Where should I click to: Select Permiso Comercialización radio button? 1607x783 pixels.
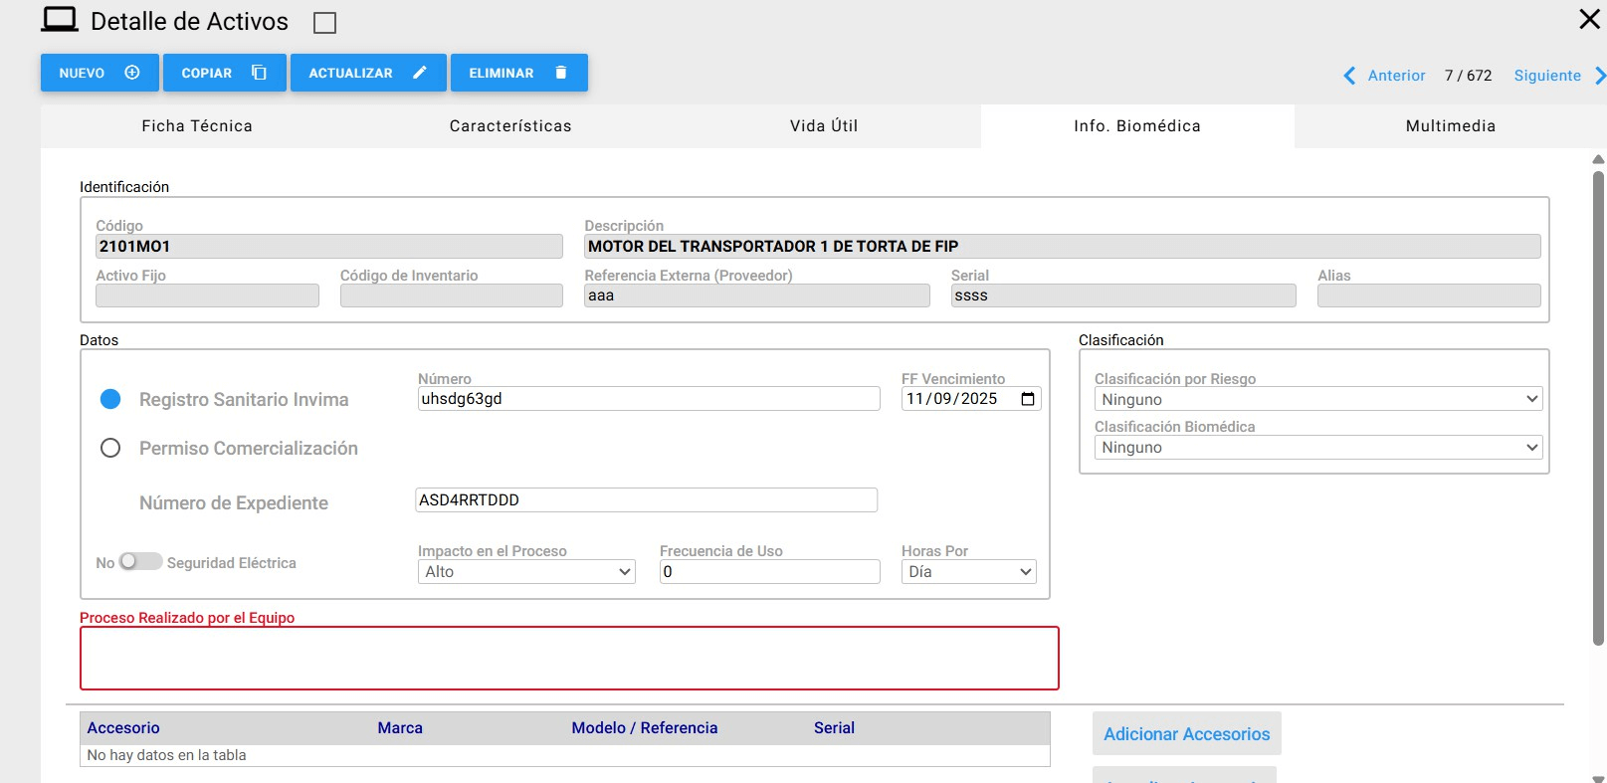[110, 449]
